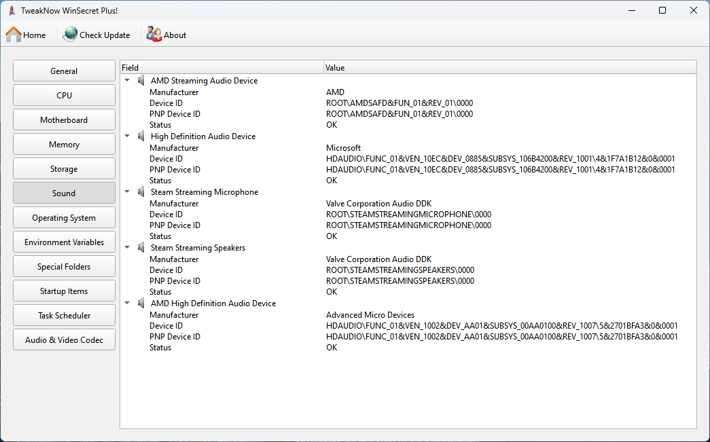710x442 pixels.
Task: Collapse the AMD High Definition Audio Device node
Action: pyautogui.click(x=127, y=303)
